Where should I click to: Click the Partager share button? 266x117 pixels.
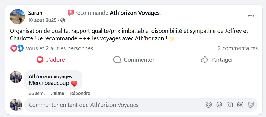tap(217, 60)
